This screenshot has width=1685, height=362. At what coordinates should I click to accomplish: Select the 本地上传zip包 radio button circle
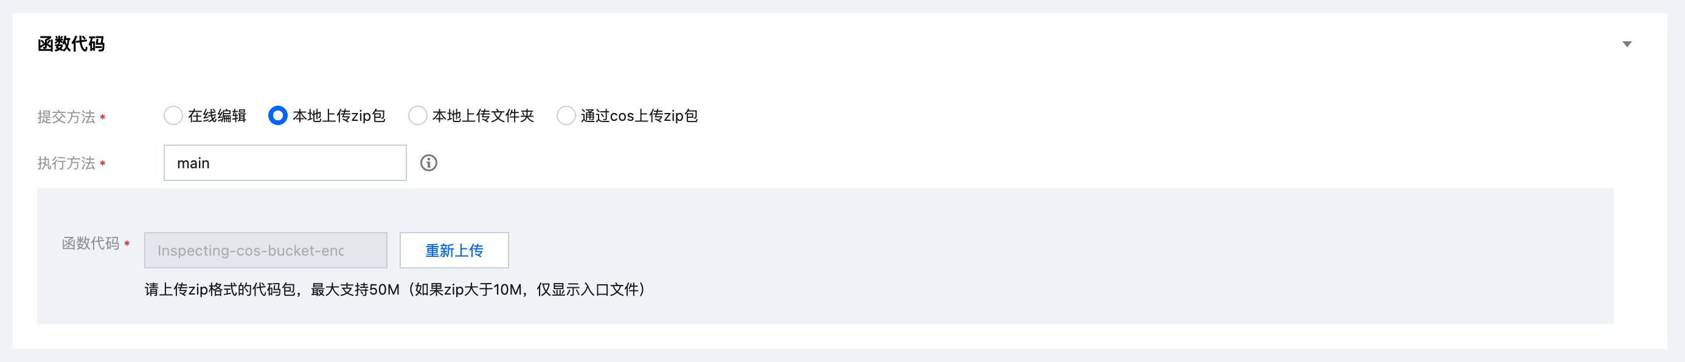pyautogui.click(x=277, y=115)
